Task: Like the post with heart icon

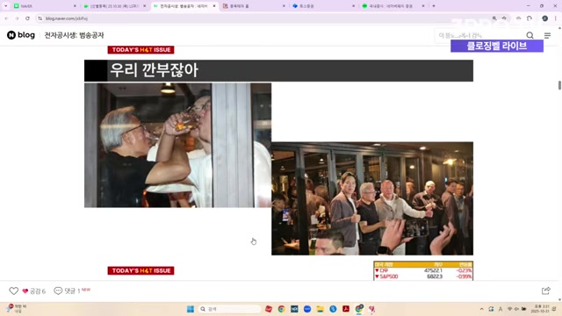Action: point(14,291)
